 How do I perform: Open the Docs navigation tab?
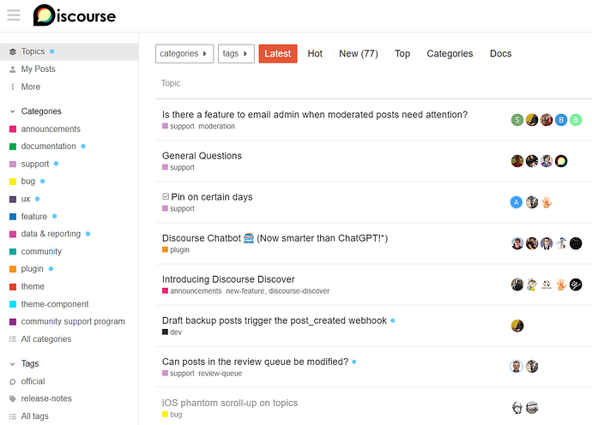(501, 53)
